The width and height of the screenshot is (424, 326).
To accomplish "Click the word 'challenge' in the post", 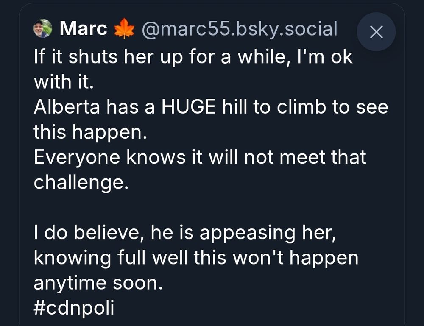I will (81, 181).
